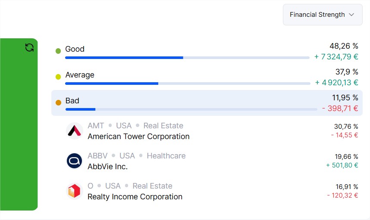Screen dimensions: 370x220
Task: Collapse the highlighted Bad category row
Action: coord(207,103)
